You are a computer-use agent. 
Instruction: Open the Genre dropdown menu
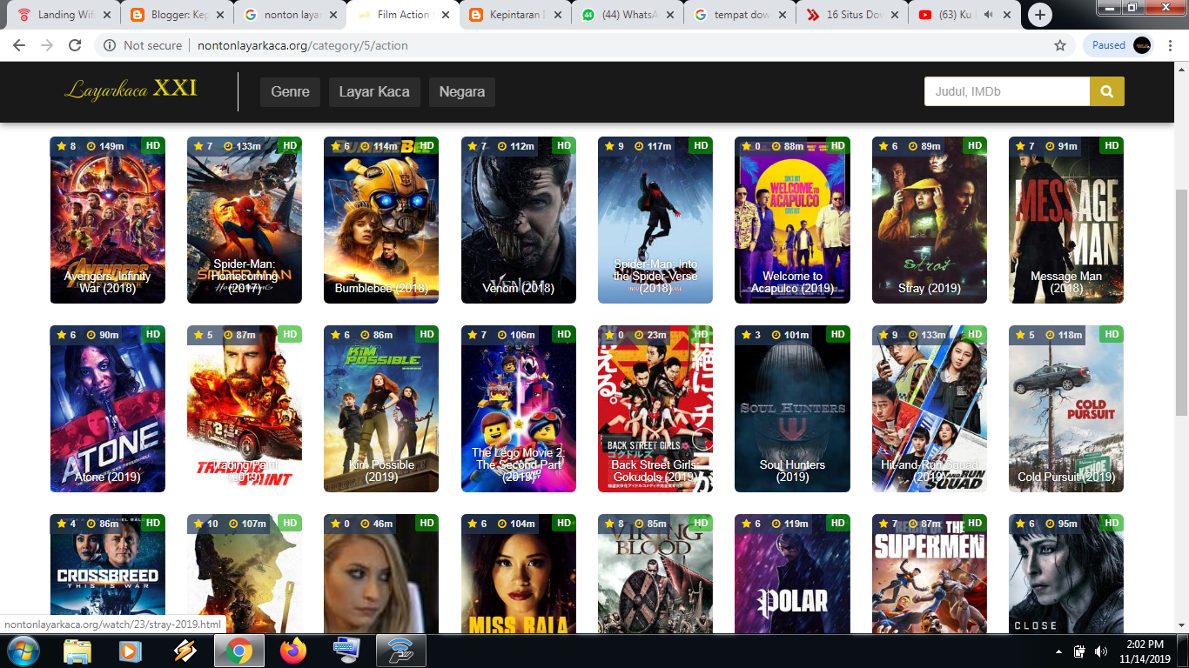(290, 91)
